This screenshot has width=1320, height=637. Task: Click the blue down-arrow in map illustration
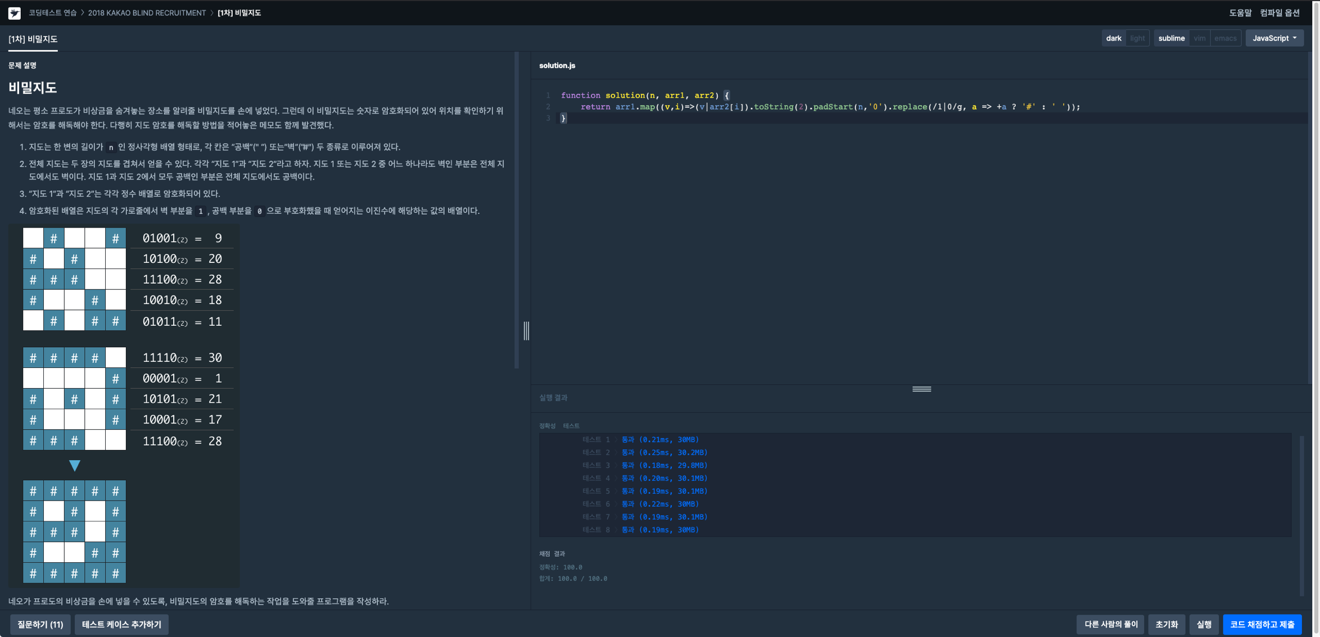[x=74, y=465]
